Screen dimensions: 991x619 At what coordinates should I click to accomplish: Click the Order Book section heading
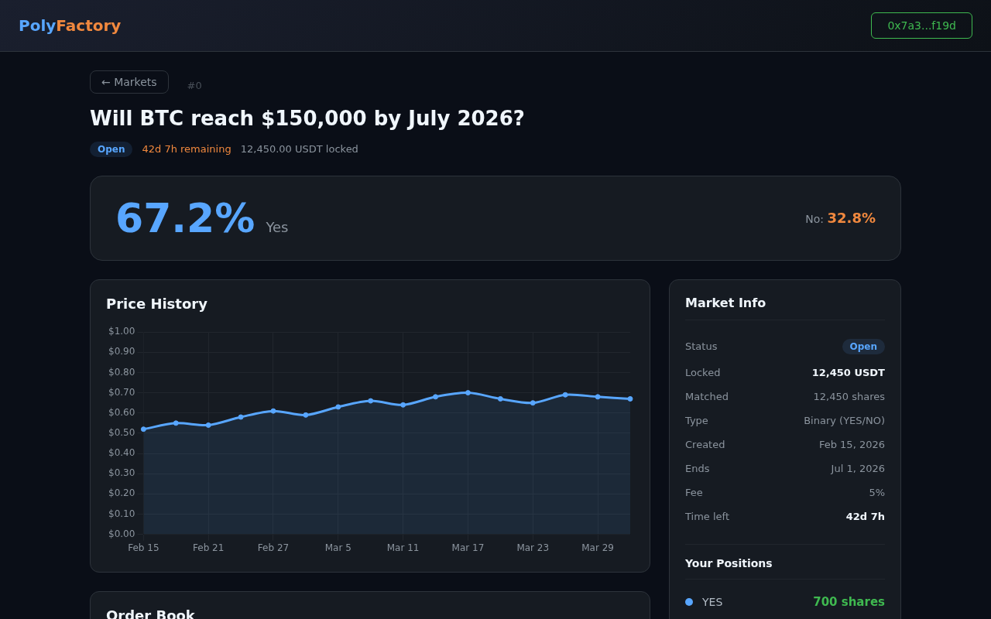pos(150,614)
